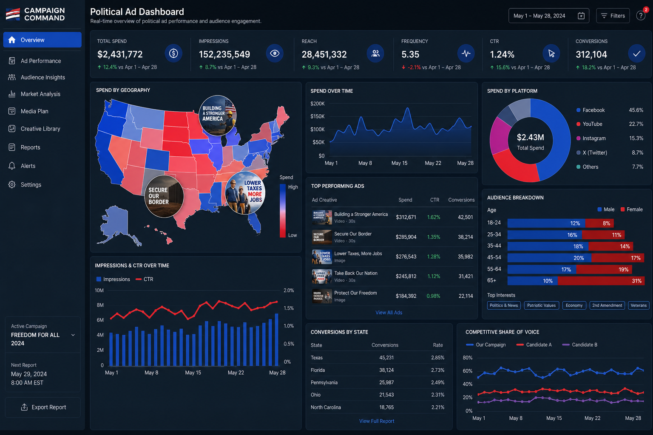
Task: Click the YouTube platform legend swatch
Action: [578, 124]
